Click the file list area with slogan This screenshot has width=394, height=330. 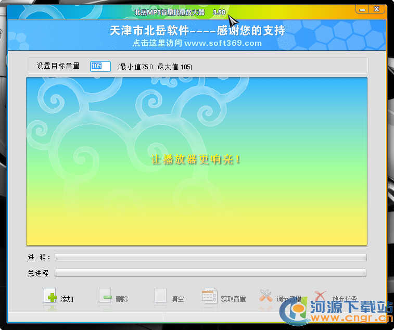pos(197,161)
